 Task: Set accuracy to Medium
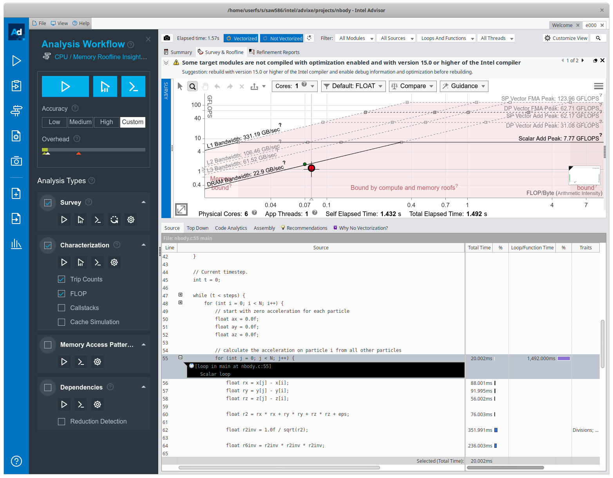click(80, 122)
